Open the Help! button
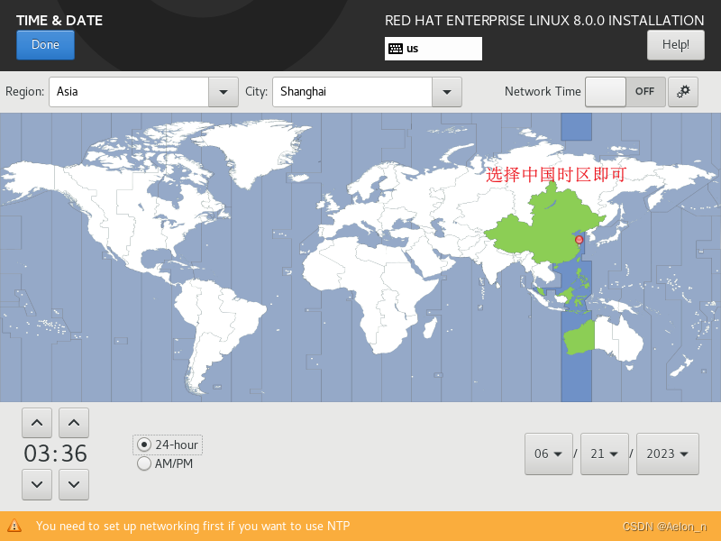The height and width of the screenshot is (541, 721). tap(675, 44)
